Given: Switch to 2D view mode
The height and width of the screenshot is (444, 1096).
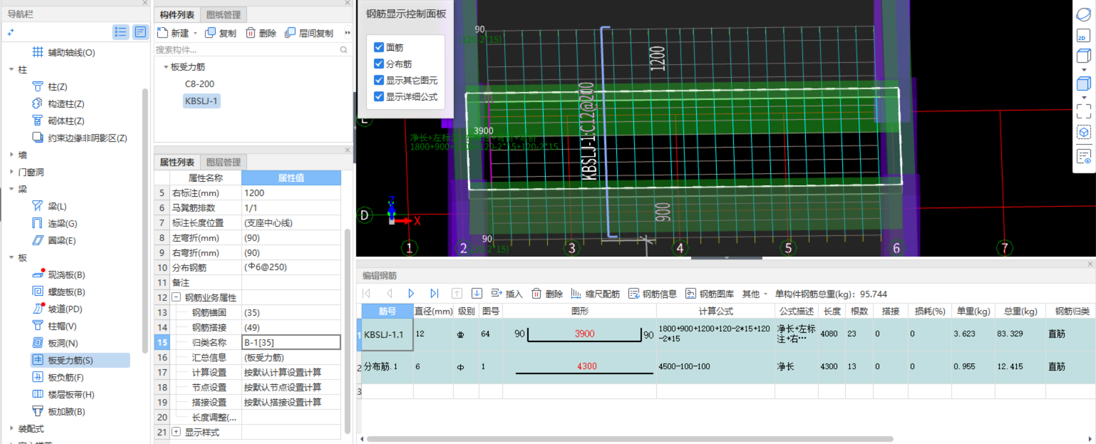Looking at the screenshot, I should point(1083,36).
